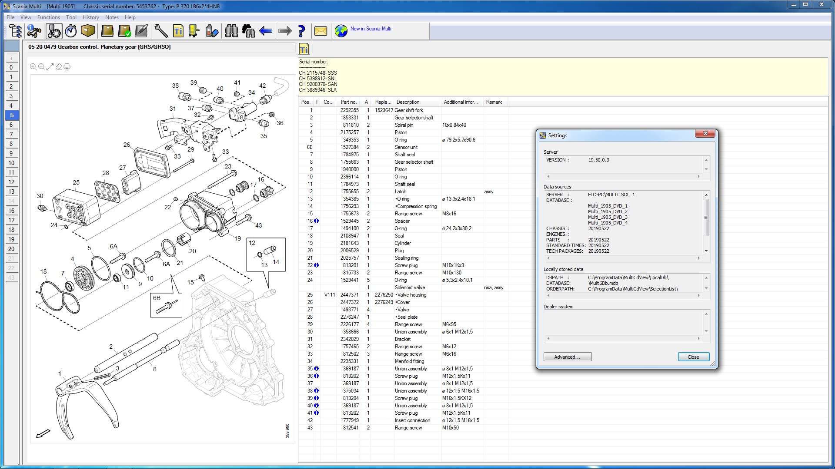The image size is (835, 469).
Task: Open the History menu
Action: pos(90,17)
